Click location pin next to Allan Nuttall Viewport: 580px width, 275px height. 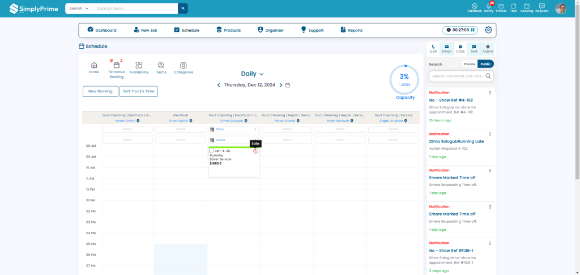click(x=191, y=121)
